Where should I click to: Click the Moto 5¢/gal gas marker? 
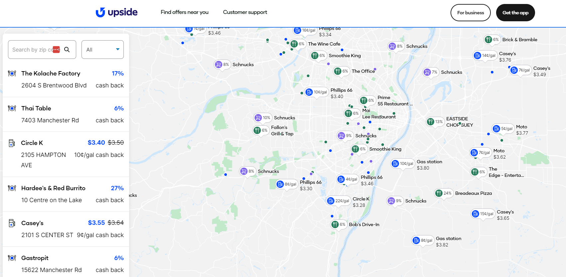pos(503,129)
